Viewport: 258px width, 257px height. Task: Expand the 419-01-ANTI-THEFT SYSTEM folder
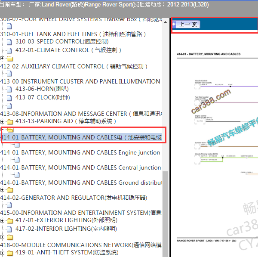coord(2,253)
